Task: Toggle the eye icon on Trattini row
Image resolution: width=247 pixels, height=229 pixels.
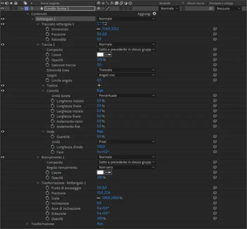Action: point(2,85)
